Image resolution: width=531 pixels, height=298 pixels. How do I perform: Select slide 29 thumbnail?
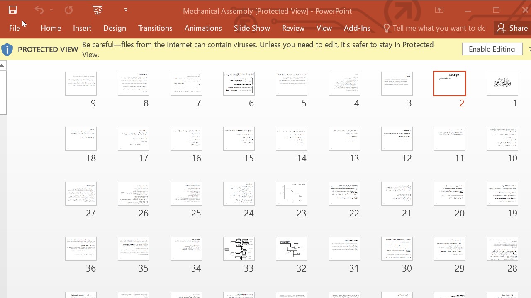449,249
